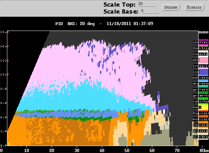Click the 6.0 height axis label

pyautogui.click(x=3, y=103)
